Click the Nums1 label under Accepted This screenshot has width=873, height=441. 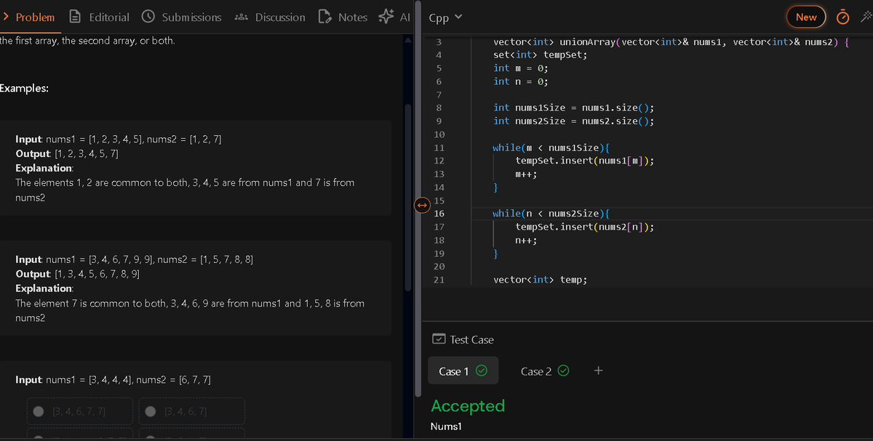446,426
